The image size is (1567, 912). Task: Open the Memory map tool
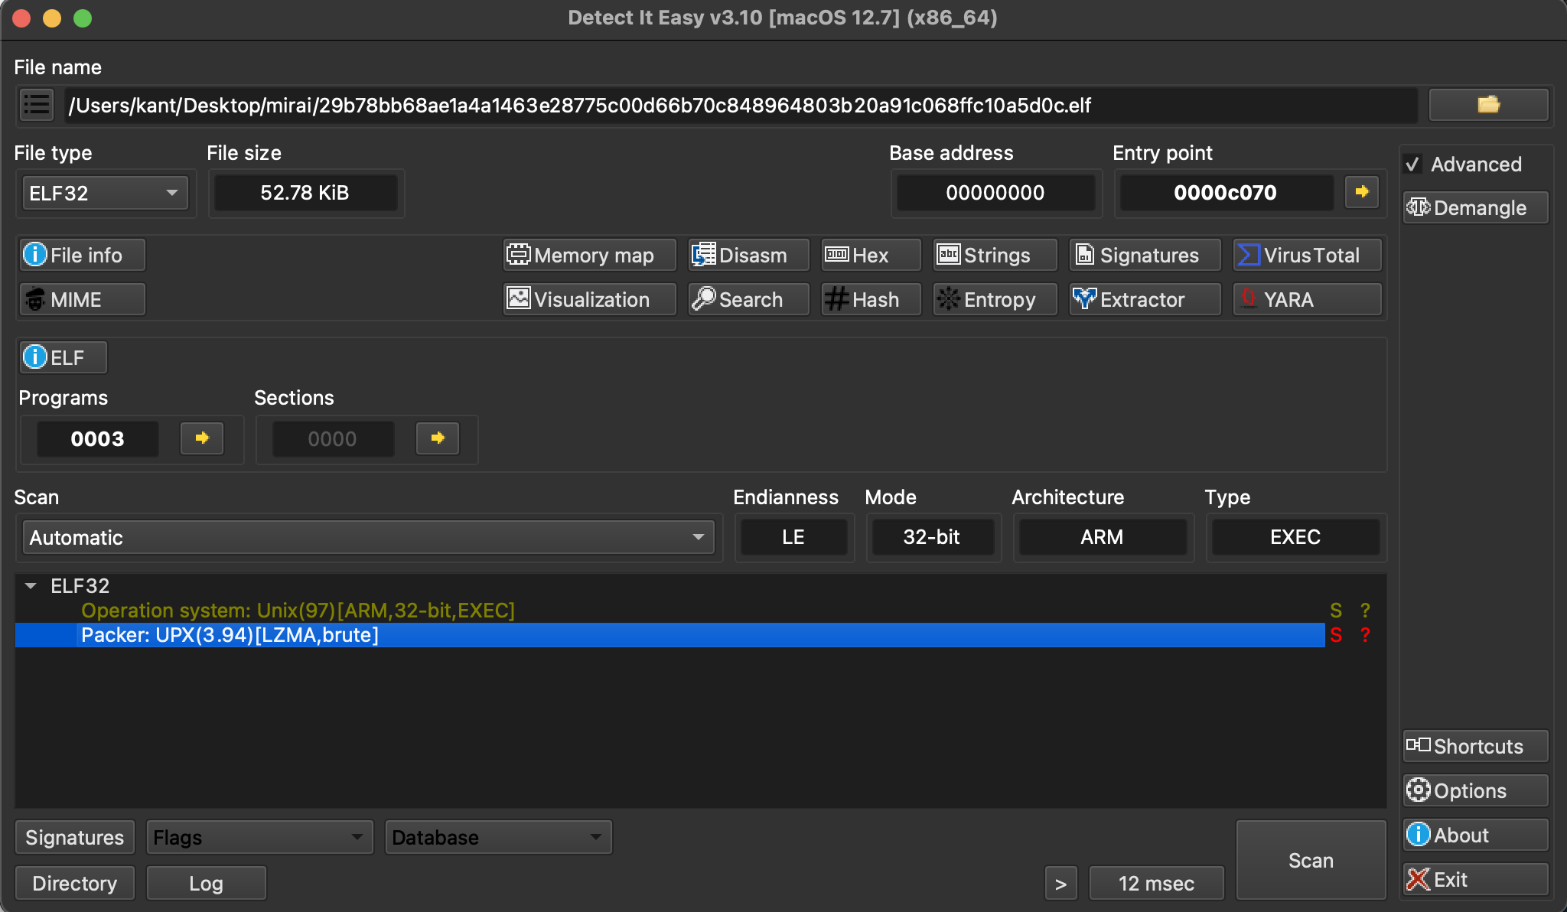tap(589, 255)
